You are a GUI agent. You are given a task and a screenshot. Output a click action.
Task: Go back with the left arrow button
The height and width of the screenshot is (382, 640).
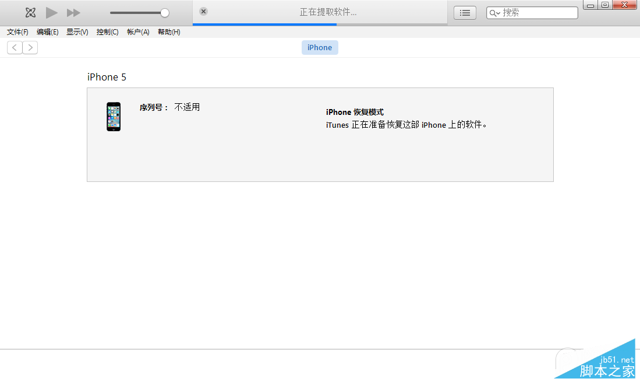point(15,47)
